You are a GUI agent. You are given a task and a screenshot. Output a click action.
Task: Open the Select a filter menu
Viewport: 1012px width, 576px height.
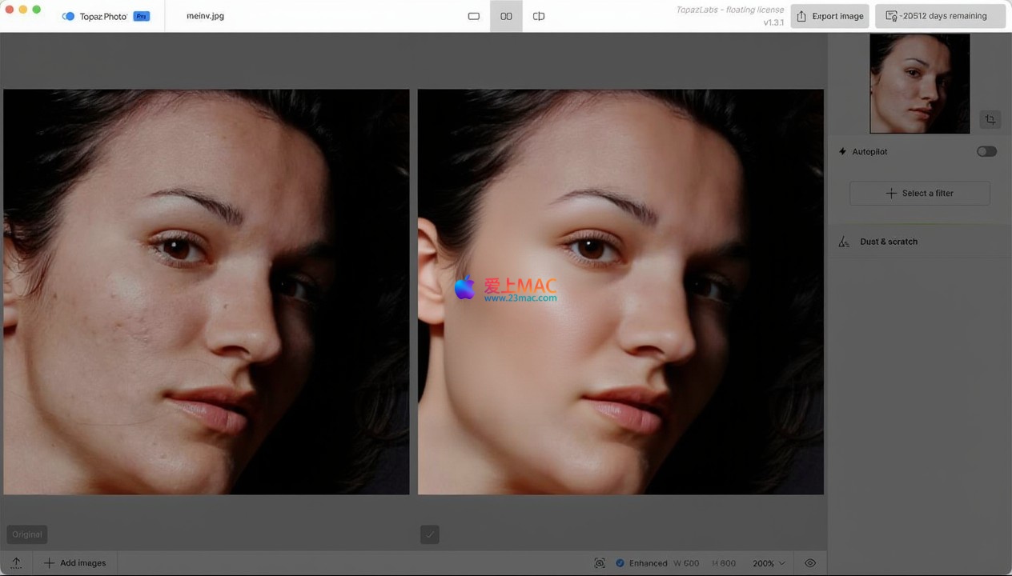919,193
